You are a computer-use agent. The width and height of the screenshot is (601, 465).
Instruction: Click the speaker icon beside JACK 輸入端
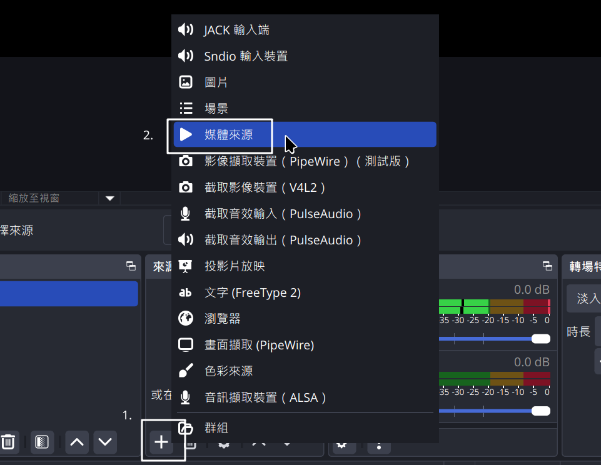point(186,29)
